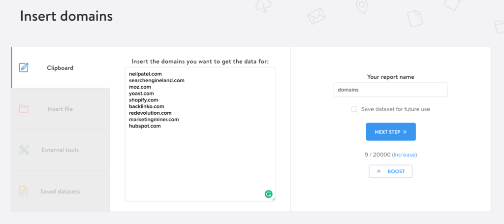This screenshot has height=224, width=504.
Task: Click the neilpatel.com line in textarea
Action: pos(145,74)
